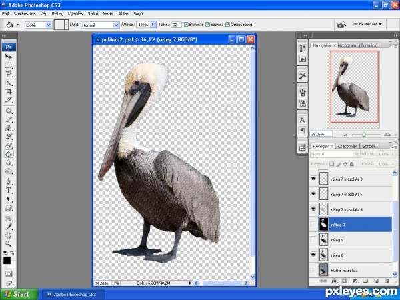Open the layer blend mode Normál dropdown
Image resolution: width=400 pixels, height=300 pixels.
pyautogui.click(x=335, y=154)
